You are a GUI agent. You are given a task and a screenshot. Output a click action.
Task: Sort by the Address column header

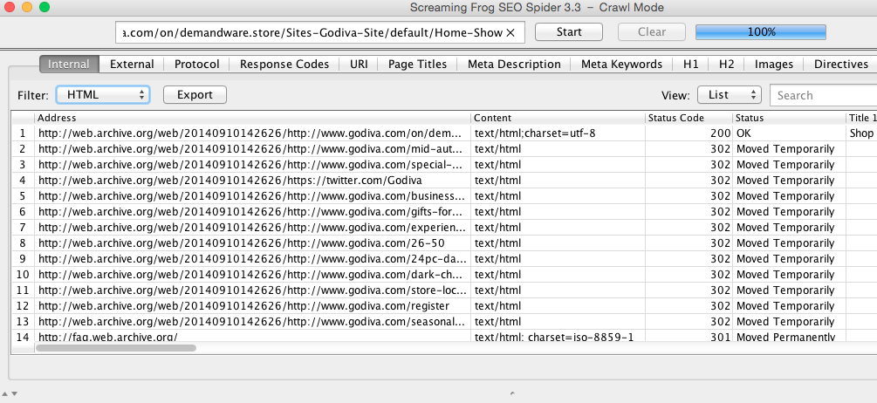pos(253,118)
